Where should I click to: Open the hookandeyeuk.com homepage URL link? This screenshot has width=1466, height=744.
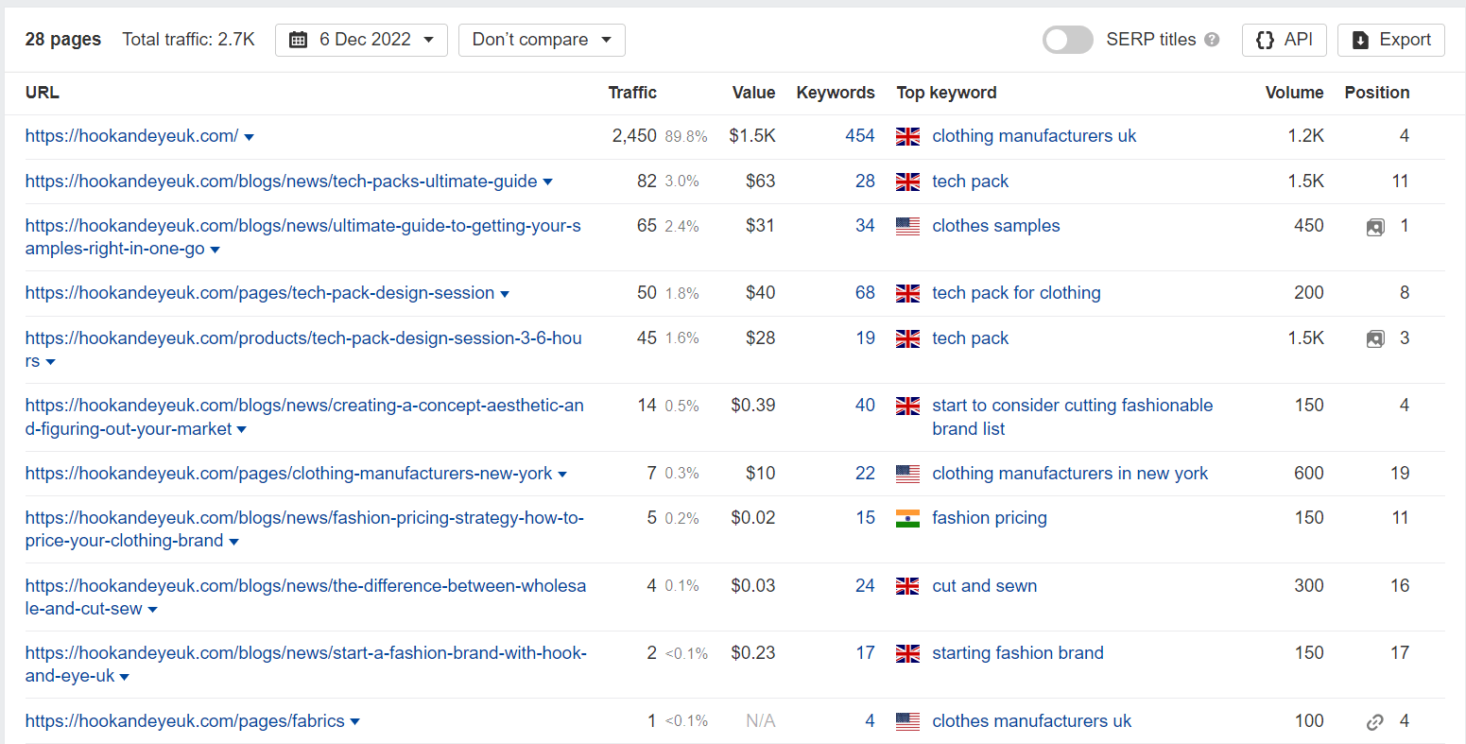(x=131, y=136)
